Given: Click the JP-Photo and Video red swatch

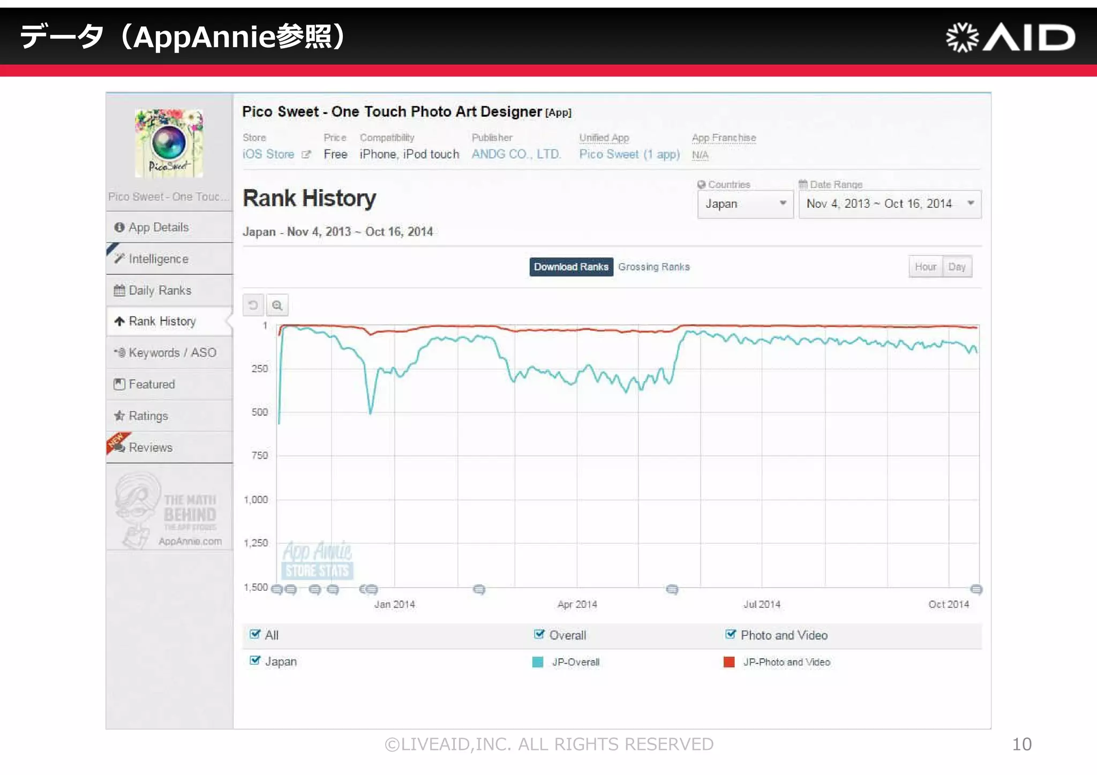Looking at the screenshot, I should (x=728, y=662).
